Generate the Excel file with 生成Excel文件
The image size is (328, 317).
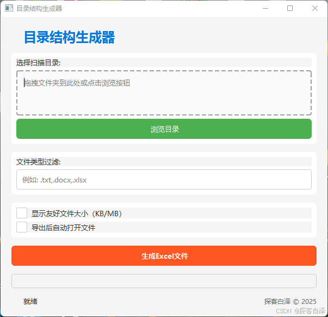pos(164,256)
